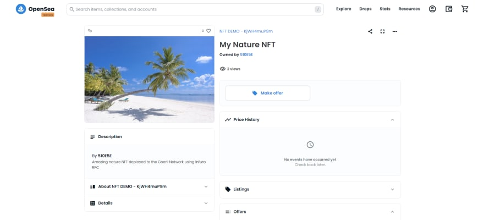Open the account profile icon
Image resolution: width=484 pixels, height=220 pixels.
click(432, 9)
